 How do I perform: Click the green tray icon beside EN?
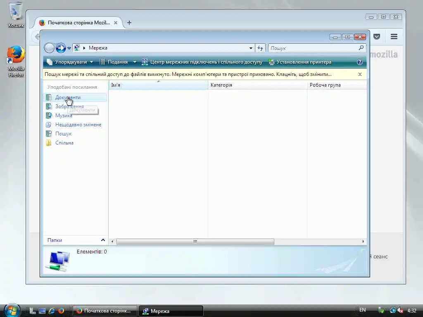pos(381,310)
